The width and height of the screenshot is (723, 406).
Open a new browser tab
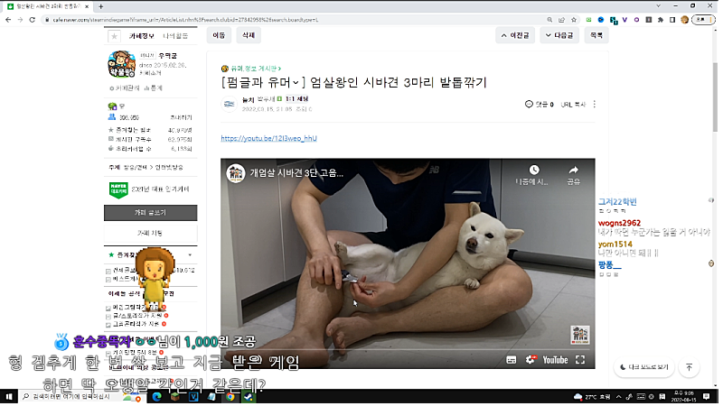click(x=100, y=6)
